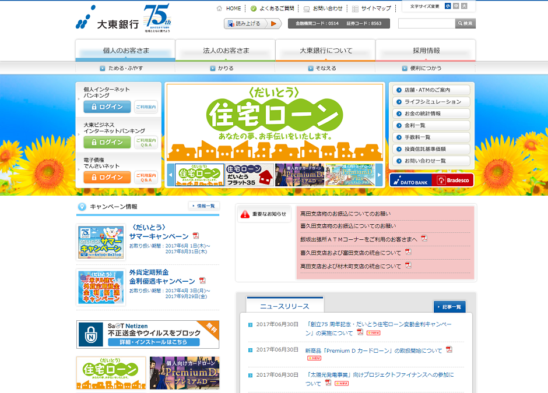Open 店舗・ATMのご案内 link

click(x=431, y=90)
